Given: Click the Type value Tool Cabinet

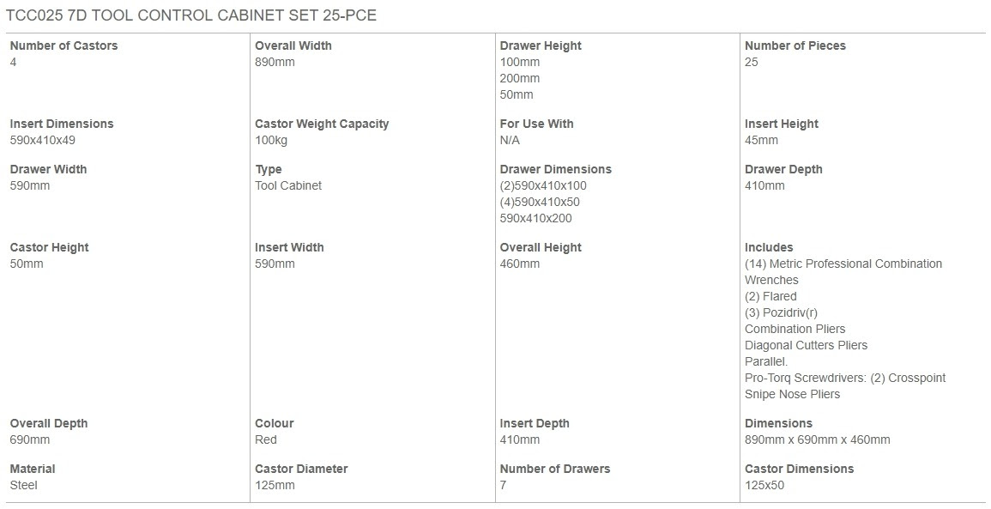Looking at the screenshot, I should pos(288,186).
